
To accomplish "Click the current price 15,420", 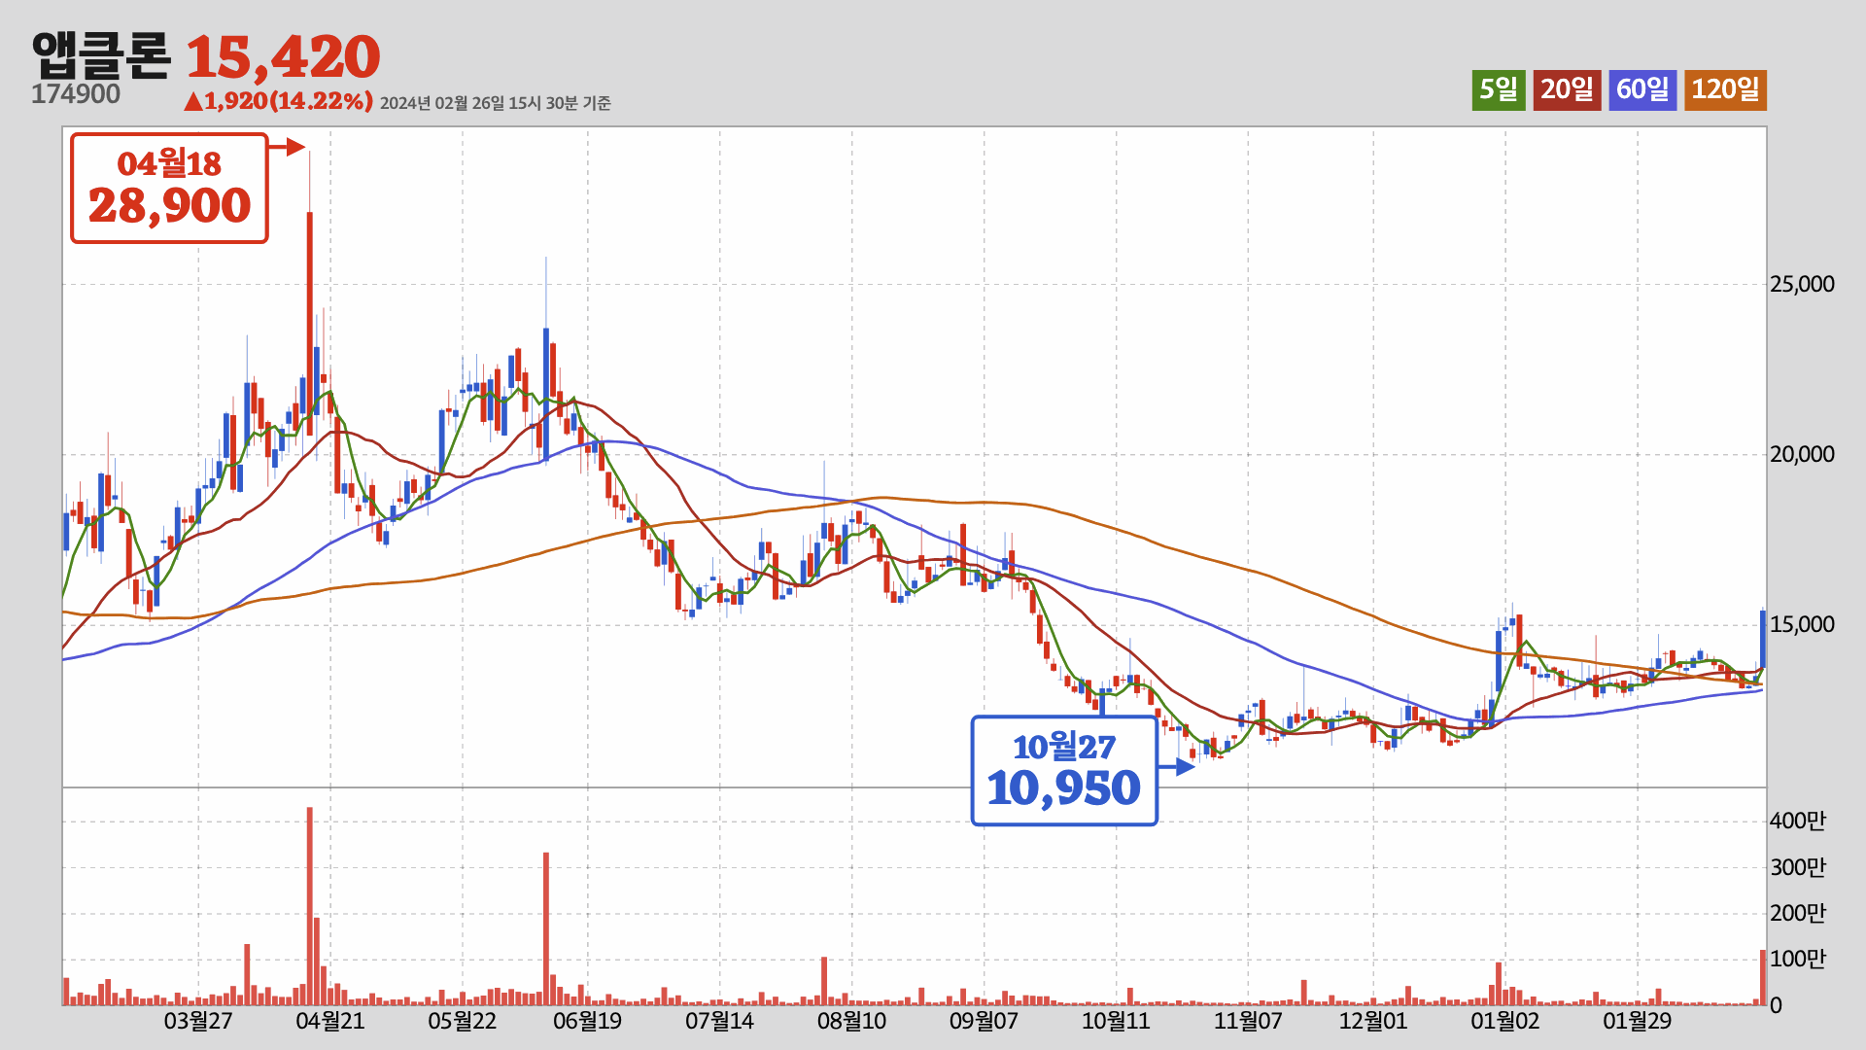I will click(283, 56).
